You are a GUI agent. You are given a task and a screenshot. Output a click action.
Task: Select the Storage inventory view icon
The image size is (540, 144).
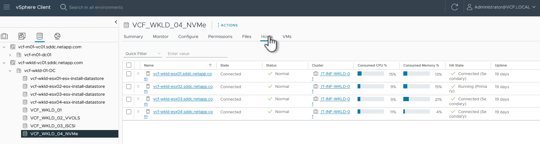coord(40,36)
